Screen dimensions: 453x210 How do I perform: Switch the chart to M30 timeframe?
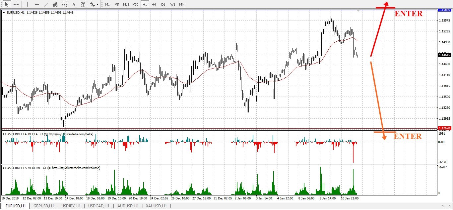[135, 5]
